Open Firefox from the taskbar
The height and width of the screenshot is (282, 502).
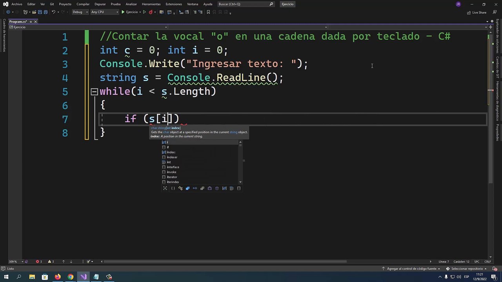coord(58,277)
